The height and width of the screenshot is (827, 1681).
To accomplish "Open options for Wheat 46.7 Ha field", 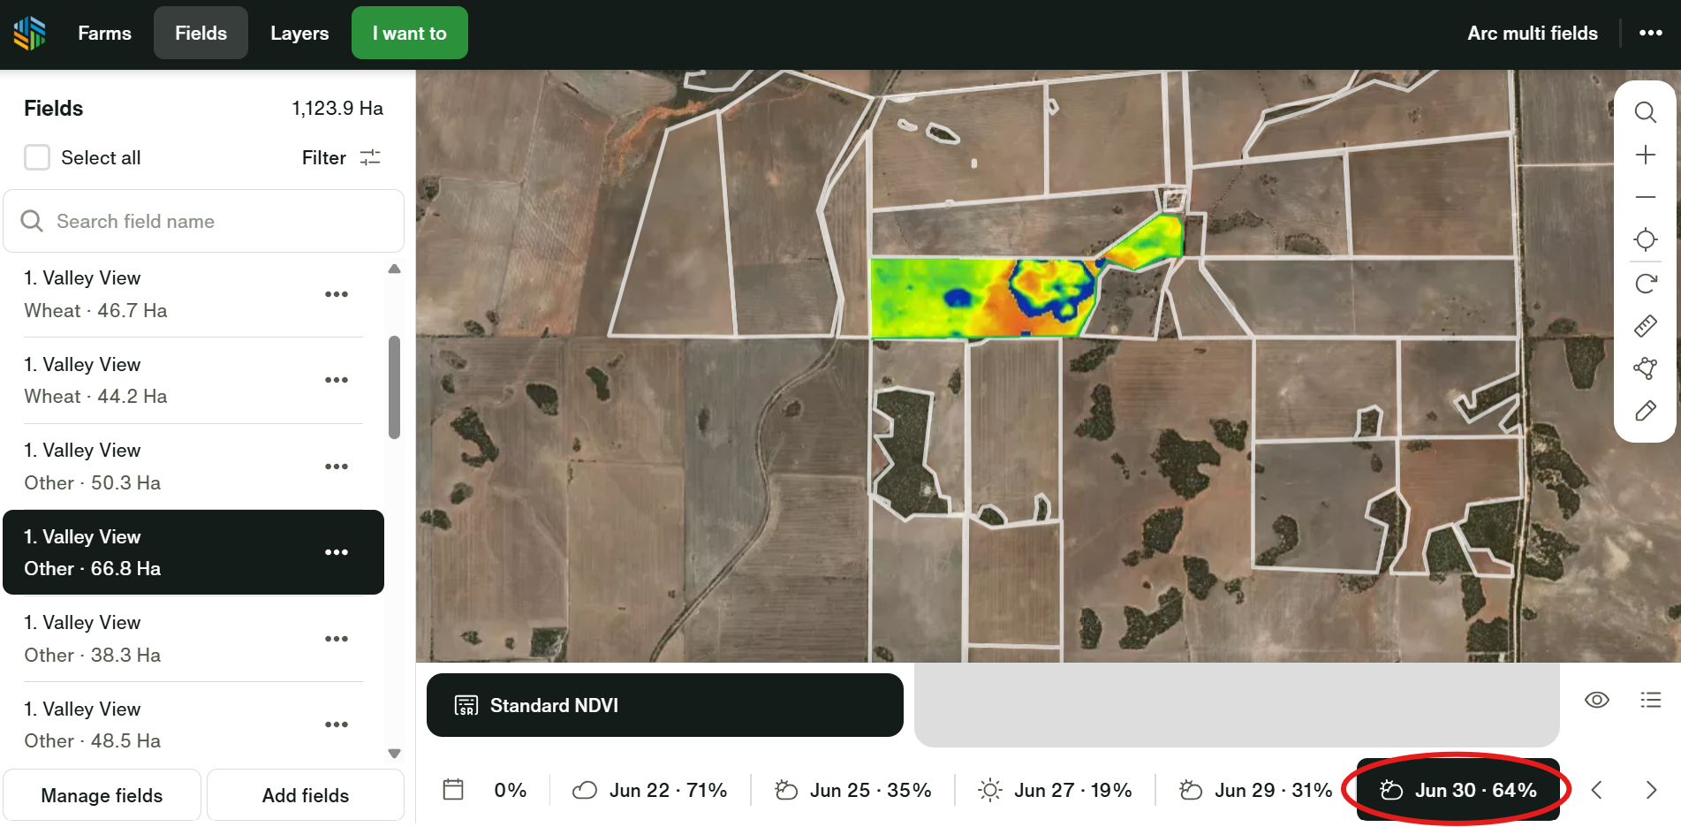I will point(336,294).
